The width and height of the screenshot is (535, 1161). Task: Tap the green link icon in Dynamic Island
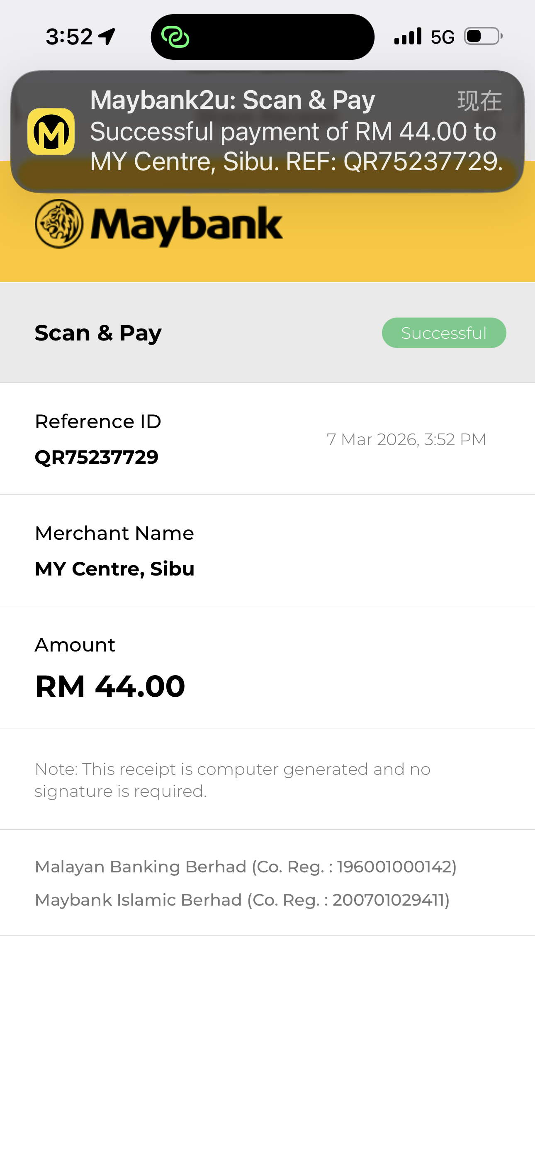coord(175,37)
